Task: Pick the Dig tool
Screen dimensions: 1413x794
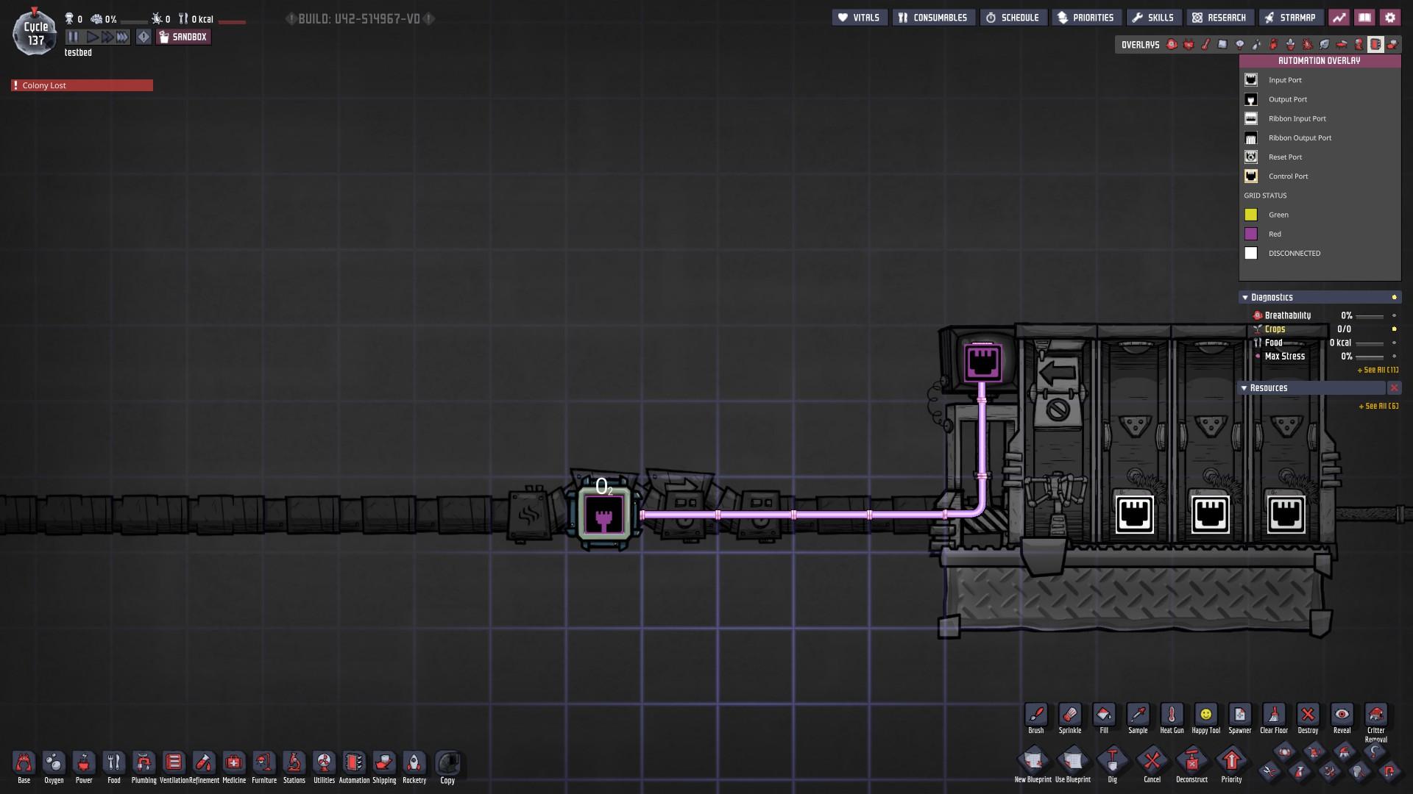Action: click(x=1112, y=761)
